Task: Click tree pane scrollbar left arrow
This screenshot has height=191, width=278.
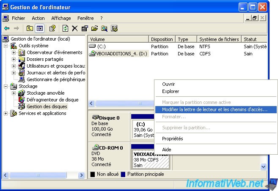Action: [x=5, y=175]
